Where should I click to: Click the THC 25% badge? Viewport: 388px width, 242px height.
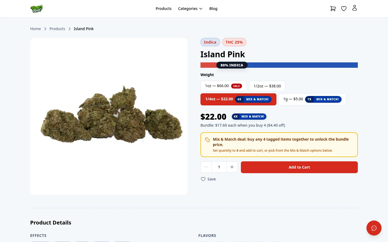coord(234,42)
